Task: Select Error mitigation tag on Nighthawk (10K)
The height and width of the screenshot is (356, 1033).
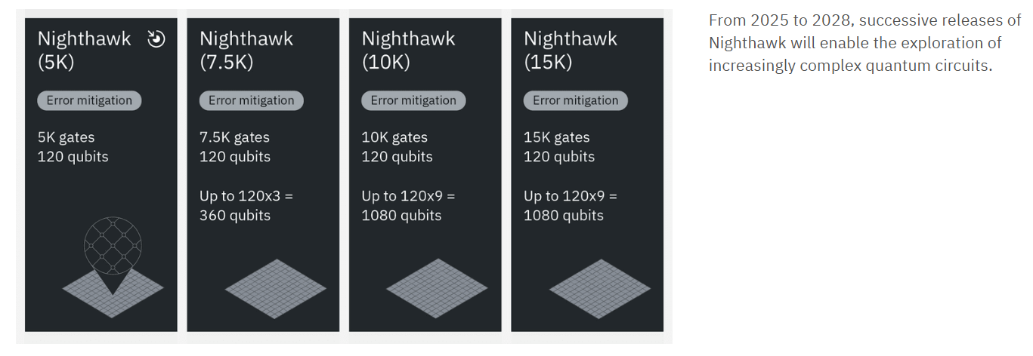Action: [413, 100]
